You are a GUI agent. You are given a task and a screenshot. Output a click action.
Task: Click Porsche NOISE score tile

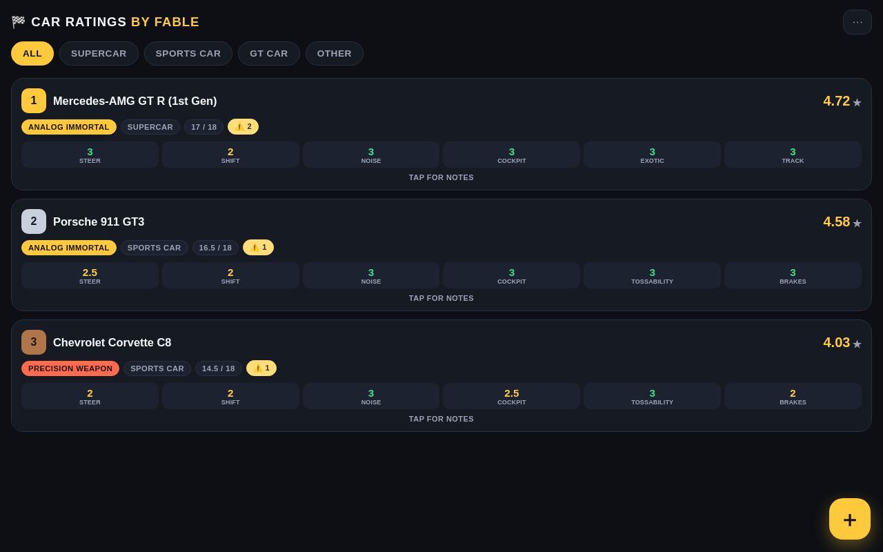pos(371,275)
